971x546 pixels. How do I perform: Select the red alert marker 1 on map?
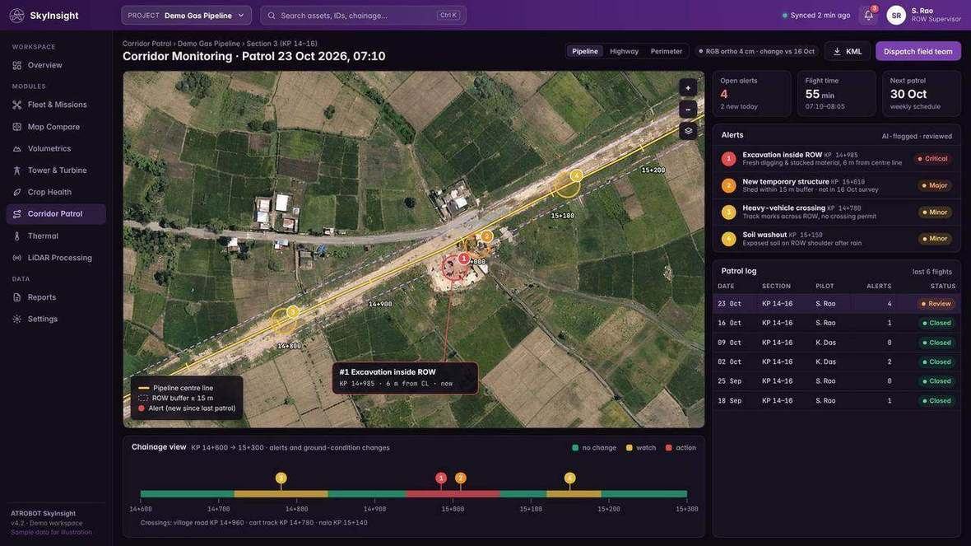[463, 259]
